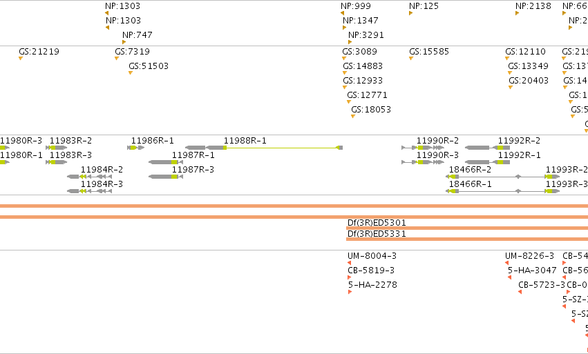Click the 11986R-1 transcript glyph

click(135, 148)
